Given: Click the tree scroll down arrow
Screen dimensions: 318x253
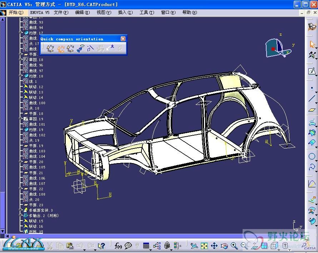Looking at the screenshot, I should point(3,231).
